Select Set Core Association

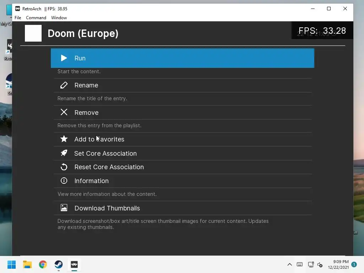pos(182,153)
